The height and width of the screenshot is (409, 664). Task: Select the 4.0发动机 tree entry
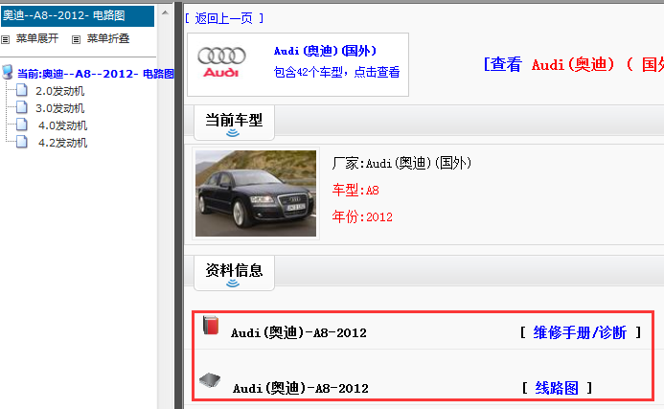pyautogui.click(x=62, y=125)
